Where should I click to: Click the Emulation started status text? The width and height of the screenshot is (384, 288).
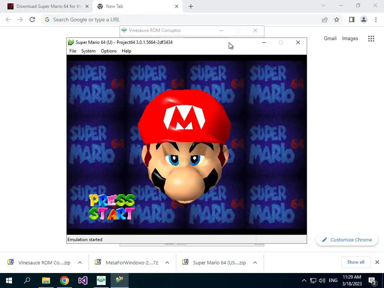85,240
